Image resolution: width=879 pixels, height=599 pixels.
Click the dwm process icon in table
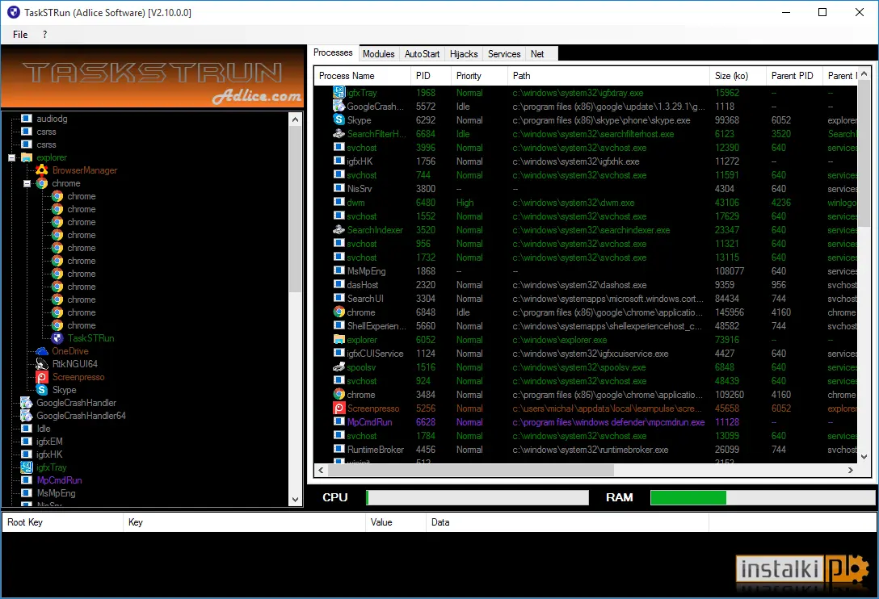point(339,203)
